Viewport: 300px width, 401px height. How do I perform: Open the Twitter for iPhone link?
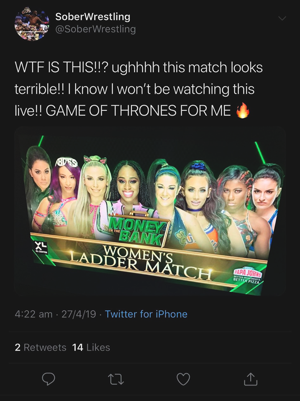click(146, 314)
